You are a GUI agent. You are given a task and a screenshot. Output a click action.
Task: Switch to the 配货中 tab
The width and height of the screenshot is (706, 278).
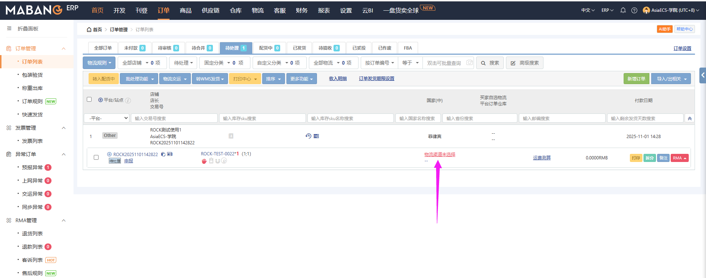point(269,48)
